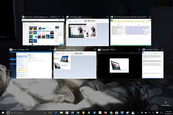Open the green Google Sheets taskbar icon
This screenshot has width=173, height=115.
tap(89, 113)
